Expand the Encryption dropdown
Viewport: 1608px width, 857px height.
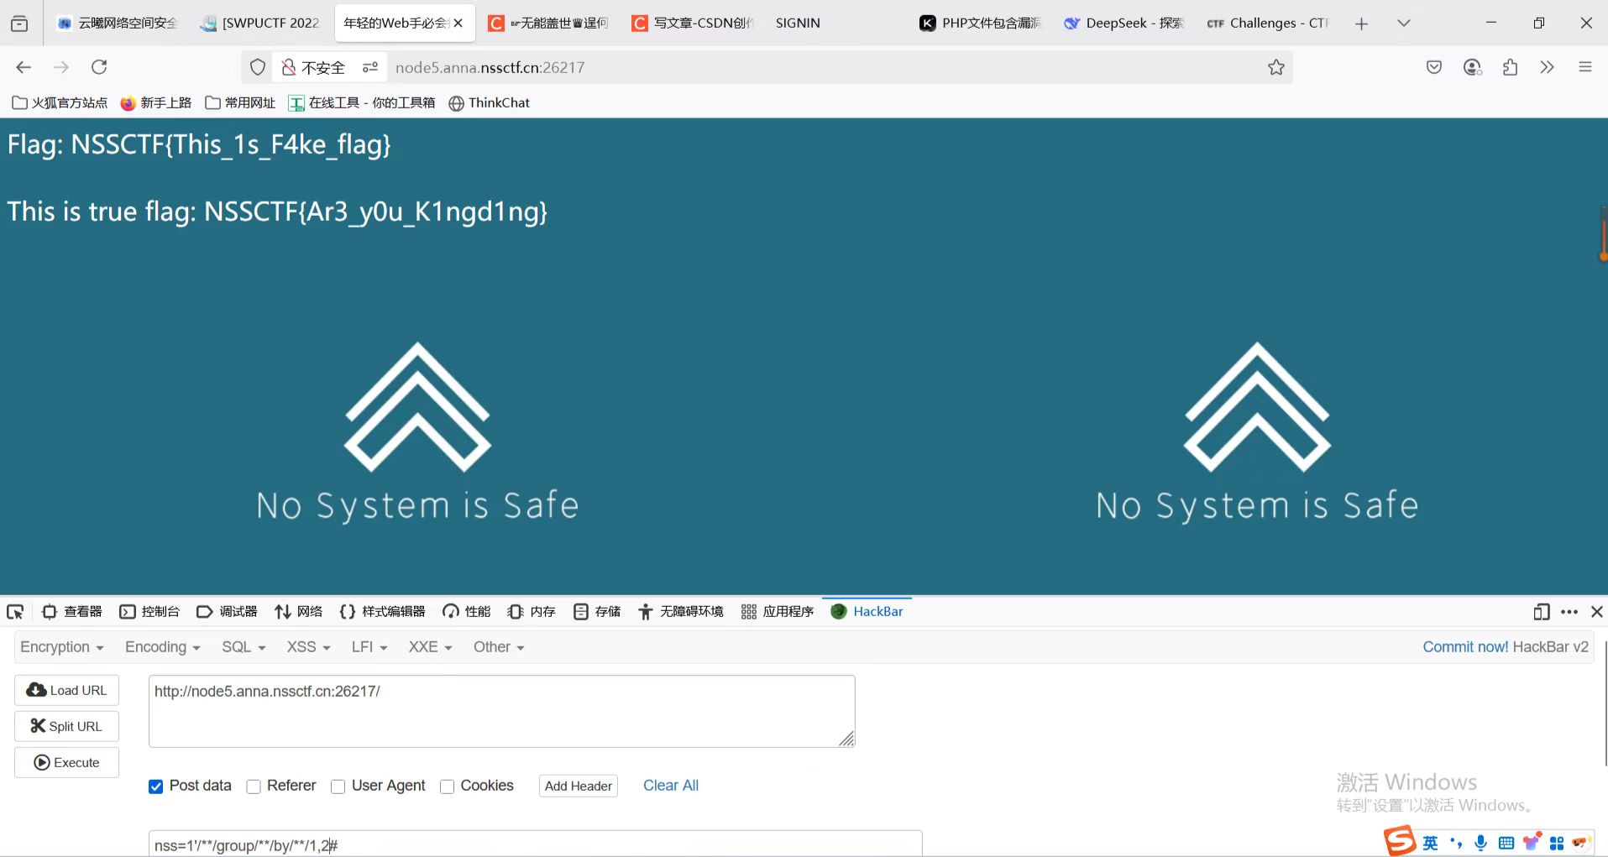tap(62, 647)
